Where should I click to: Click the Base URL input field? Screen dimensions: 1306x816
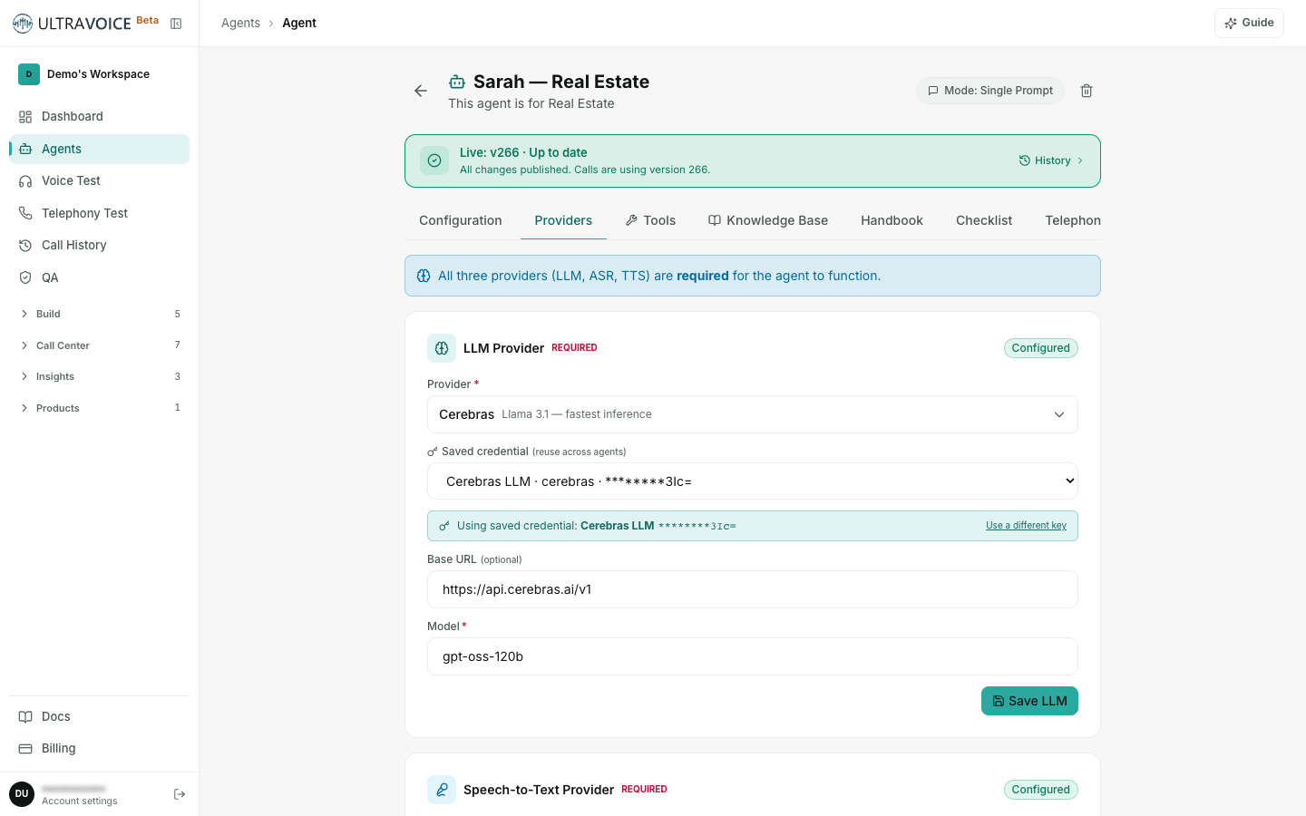[x=753, y=589]
